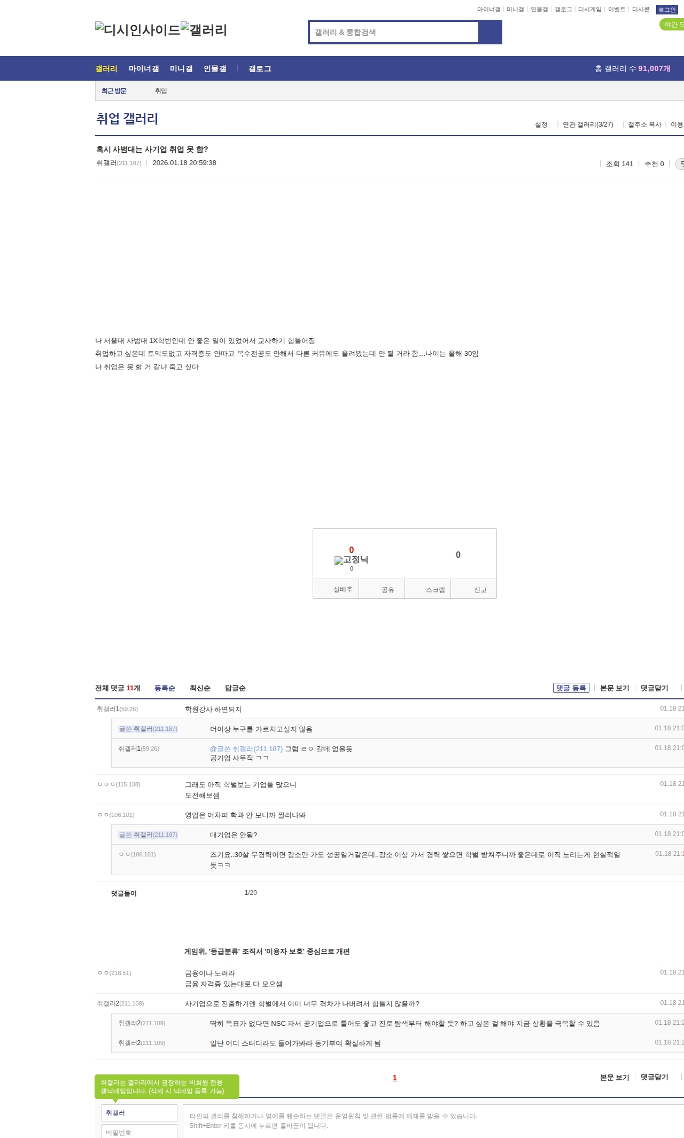Click commenter ㅇㅇㅇ(115.138) name
This screenshot has height=1138, width=684.
click(x=119, y=784)
